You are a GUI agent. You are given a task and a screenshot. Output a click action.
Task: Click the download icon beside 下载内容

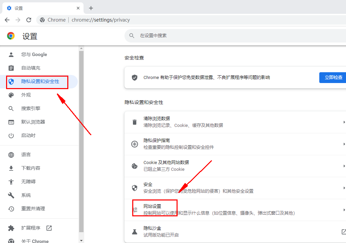pyautogui.click(x=11, y=168)
